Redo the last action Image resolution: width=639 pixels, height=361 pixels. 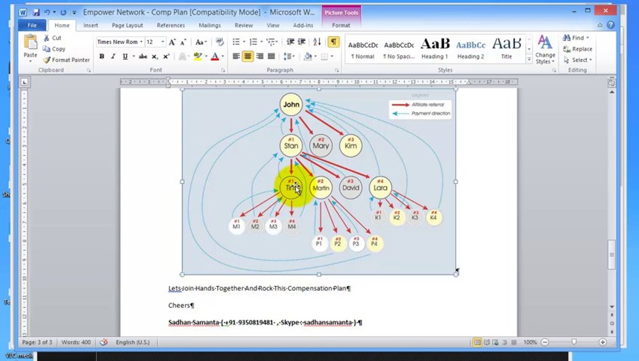coord(63,12)
